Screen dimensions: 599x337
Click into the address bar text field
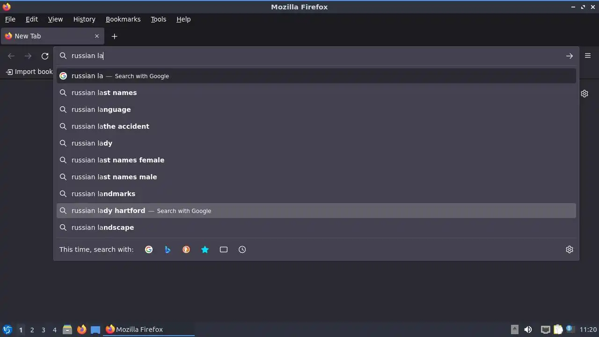tap(316, 56)
